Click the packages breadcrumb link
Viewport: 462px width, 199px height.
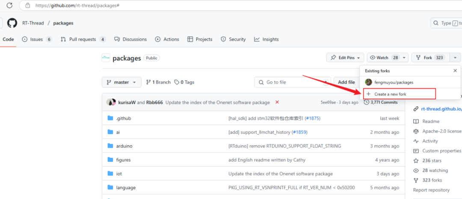click(63, 23)
